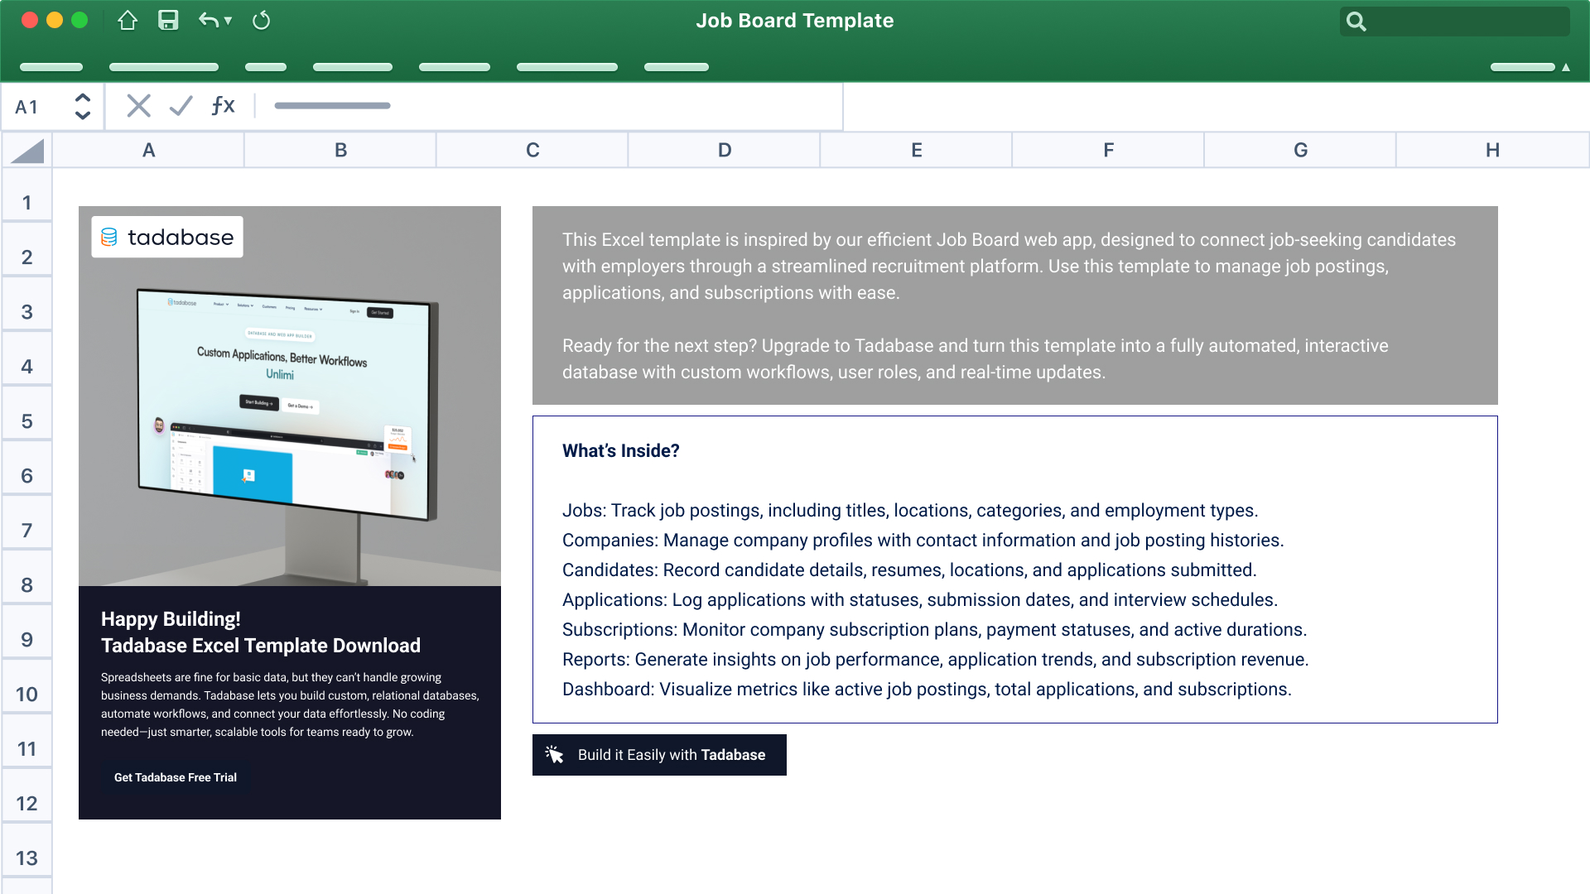Click the Cancel X icon in formula bar
Image resolution: width=1590 pixels, height=894 pixels.
click(138, 106)
